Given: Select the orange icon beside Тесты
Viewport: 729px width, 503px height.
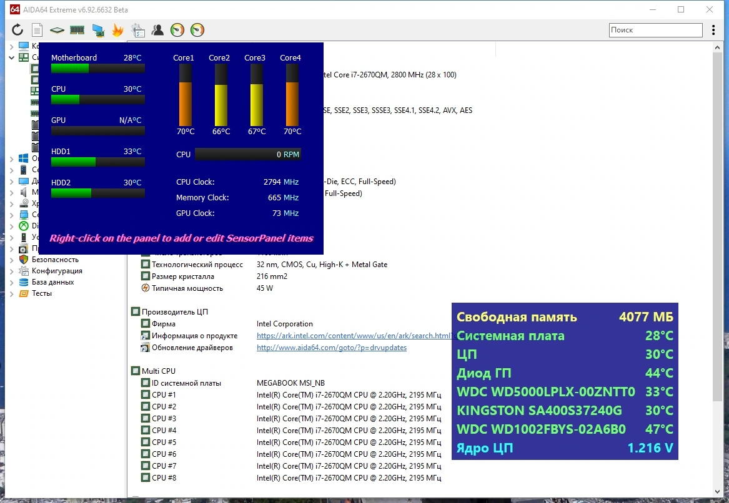Looking at the screenshot, I should 24,293.
